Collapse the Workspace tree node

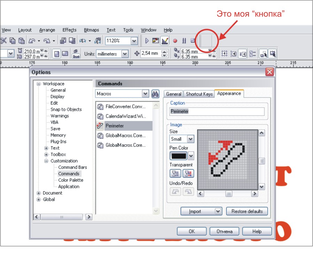click(39, 84)
